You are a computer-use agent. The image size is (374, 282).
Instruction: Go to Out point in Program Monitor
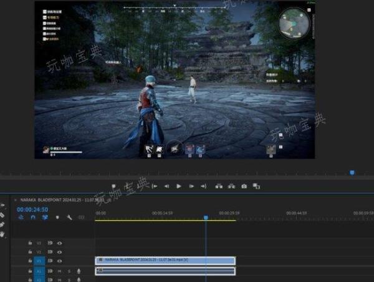tap(203, 186)
